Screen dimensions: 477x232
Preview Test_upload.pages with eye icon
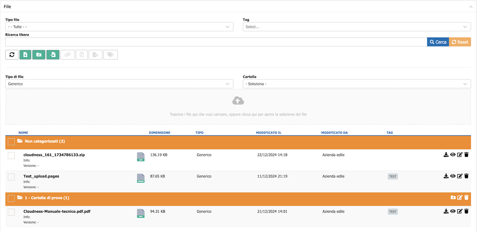point(453,176)
